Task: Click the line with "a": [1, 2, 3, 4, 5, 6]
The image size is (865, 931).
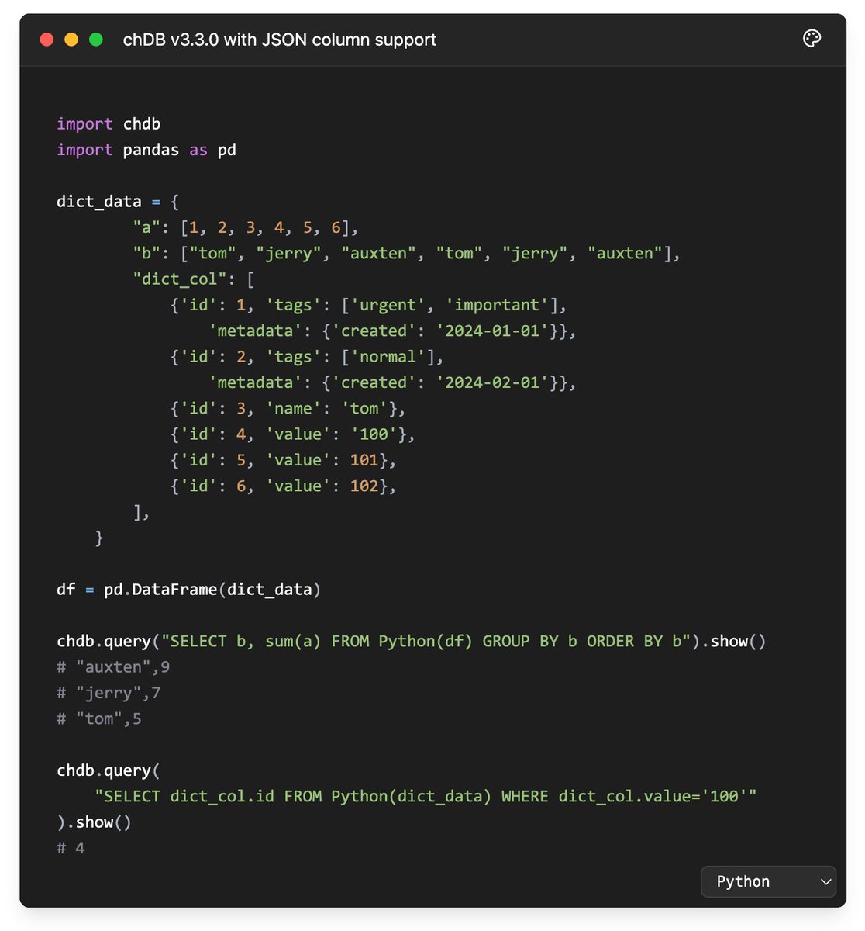Action: point(246,227)
